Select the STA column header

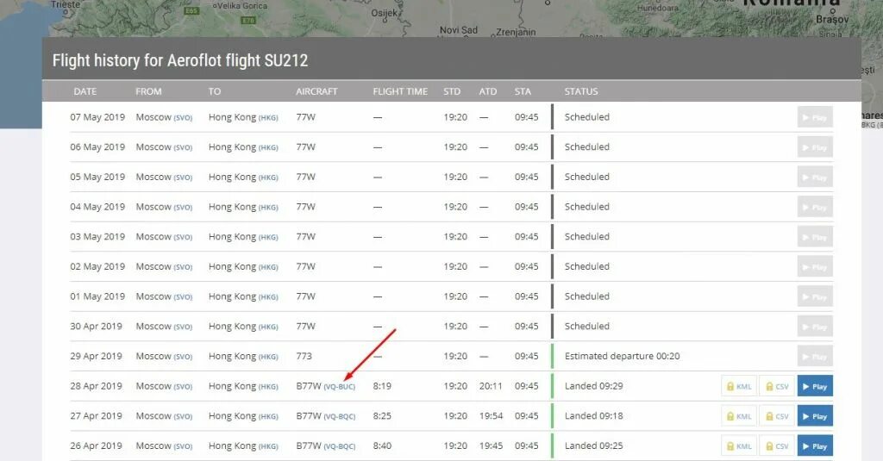(523, 91)
